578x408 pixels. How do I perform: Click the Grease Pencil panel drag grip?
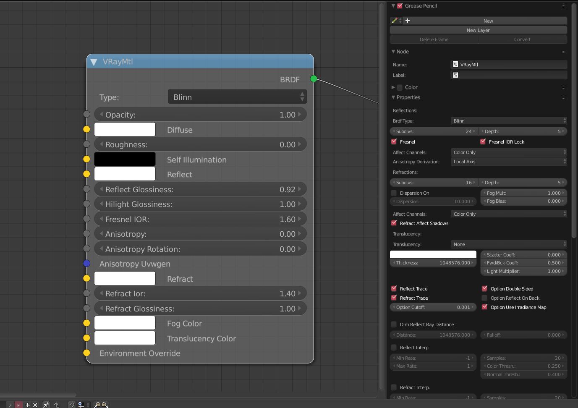[564, 6]
